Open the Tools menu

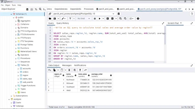click(x=14, y=5)
